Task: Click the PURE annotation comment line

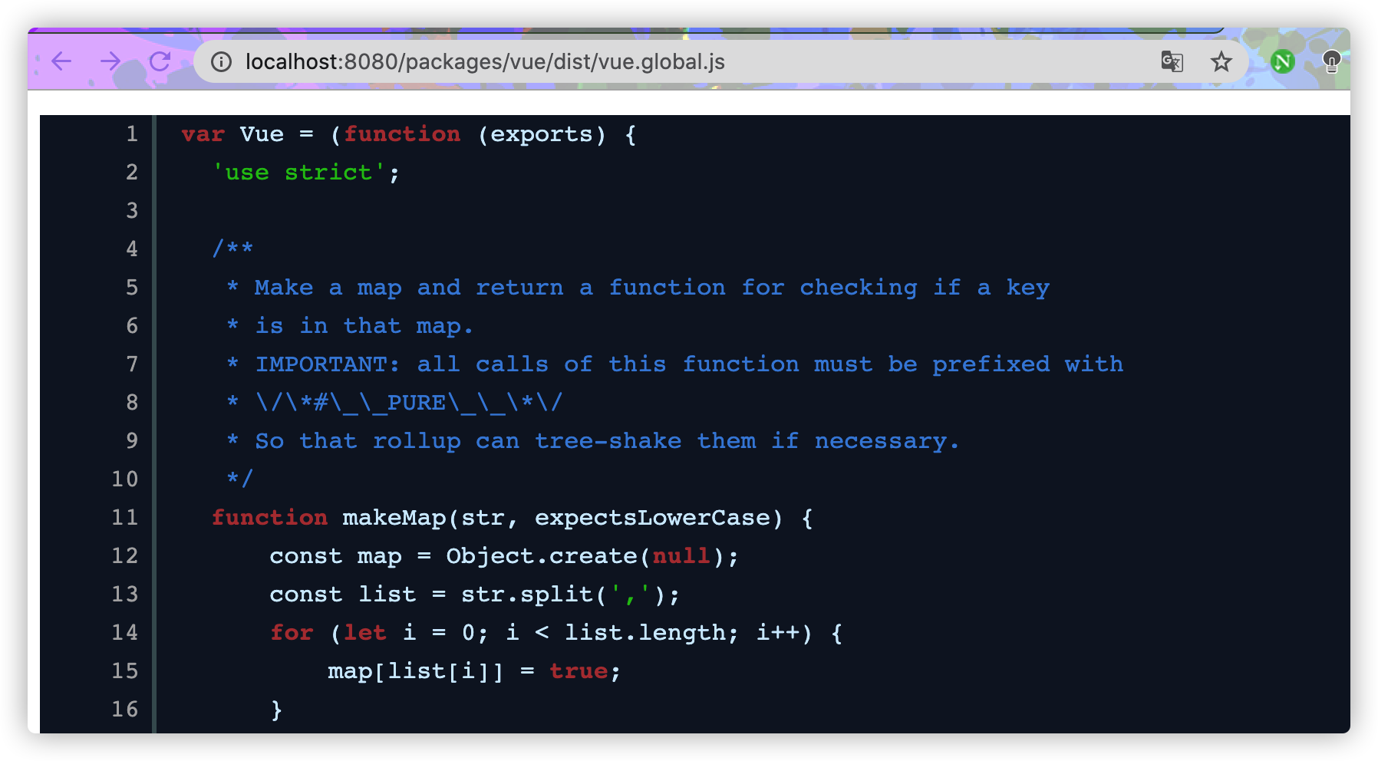Action: (x=409, y=403)
